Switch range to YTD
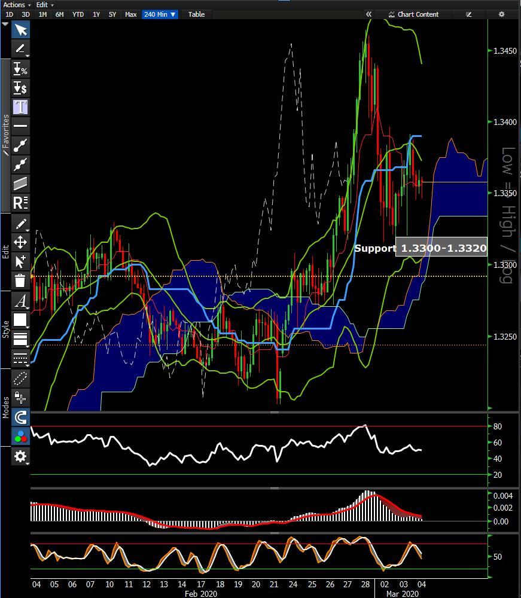Screen dimensions: 521x598 78,14
